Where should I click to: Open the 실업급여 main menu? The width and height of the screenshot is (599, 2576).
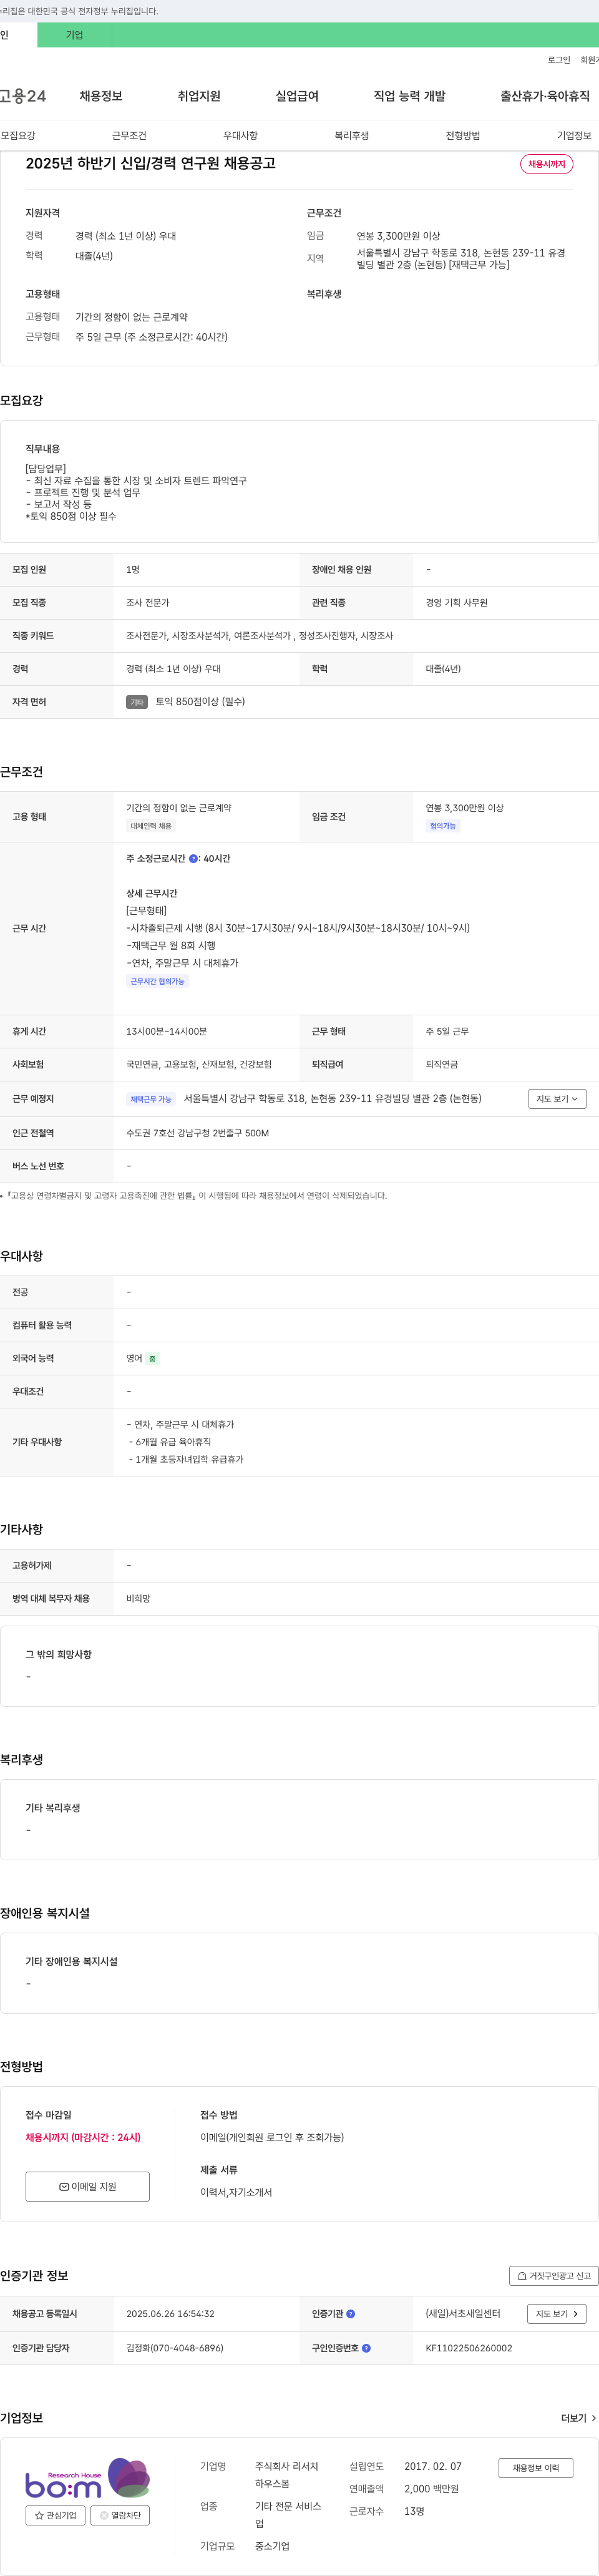pyautogui.click(x=297, y=96)
